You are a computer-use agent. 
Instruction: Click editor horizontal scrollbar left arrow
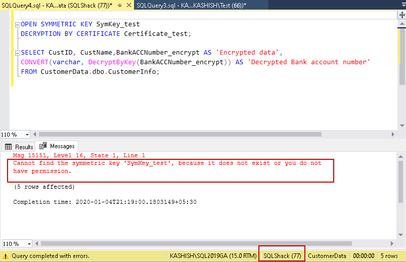[x=35, y=134]
